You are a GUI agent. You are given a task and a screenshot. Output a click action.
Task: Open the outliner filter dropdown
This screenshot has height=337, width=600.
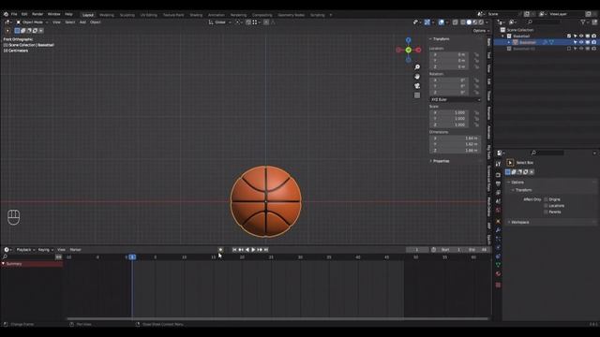point(584,22)
